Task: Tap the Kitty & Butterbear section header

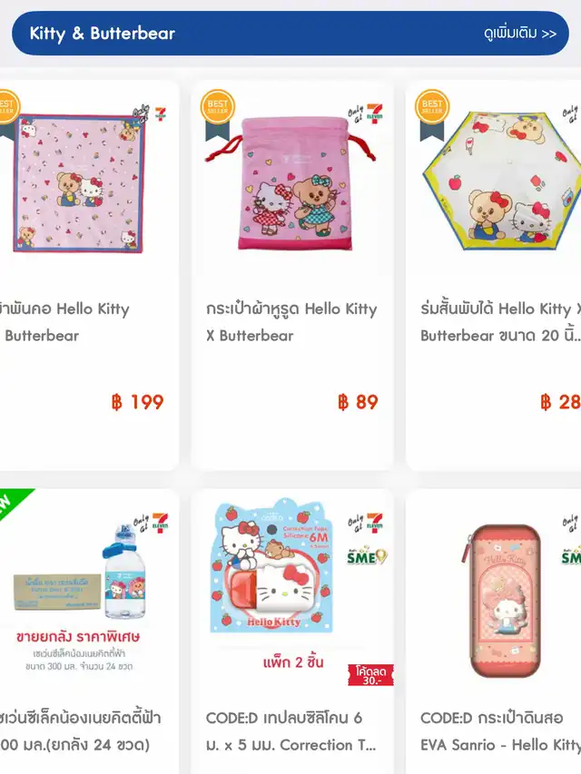Action: (103, 34)
